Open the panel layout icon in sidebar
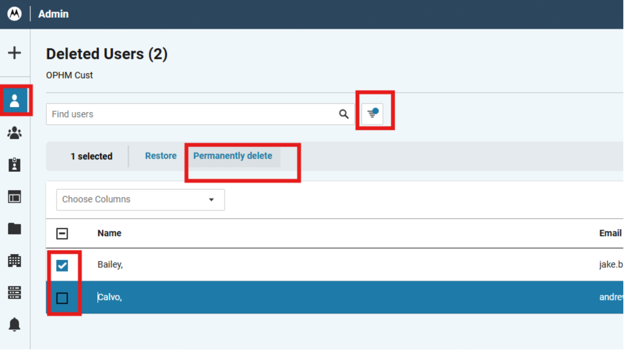 (x=14, y=198)
